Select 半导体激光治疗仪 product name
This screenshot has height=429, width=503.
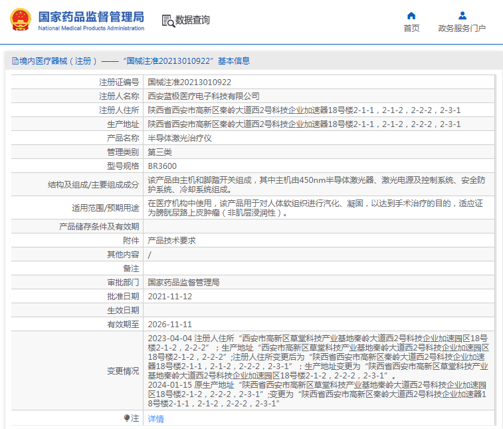pos(179,138)
